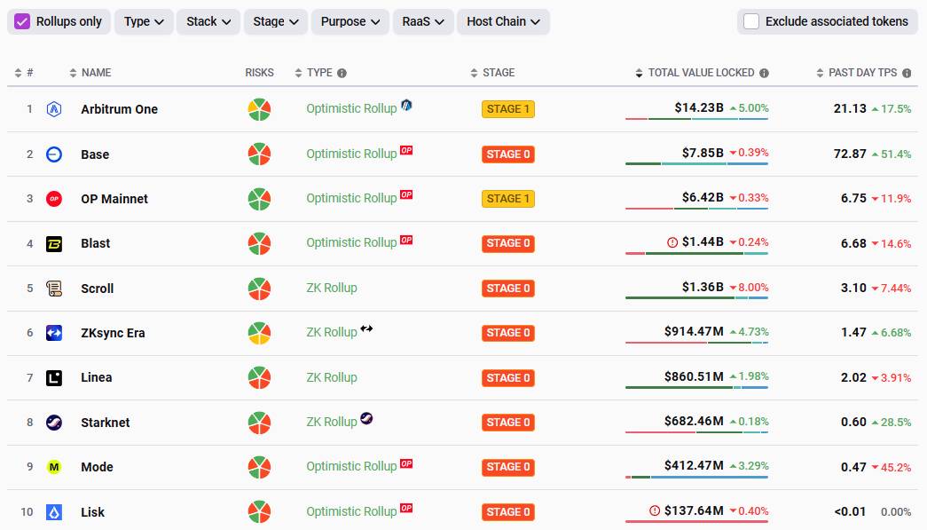Click ZK Rollup type in Linea row
The width and height of the screenshot is (927, 530).
point(332,377)
